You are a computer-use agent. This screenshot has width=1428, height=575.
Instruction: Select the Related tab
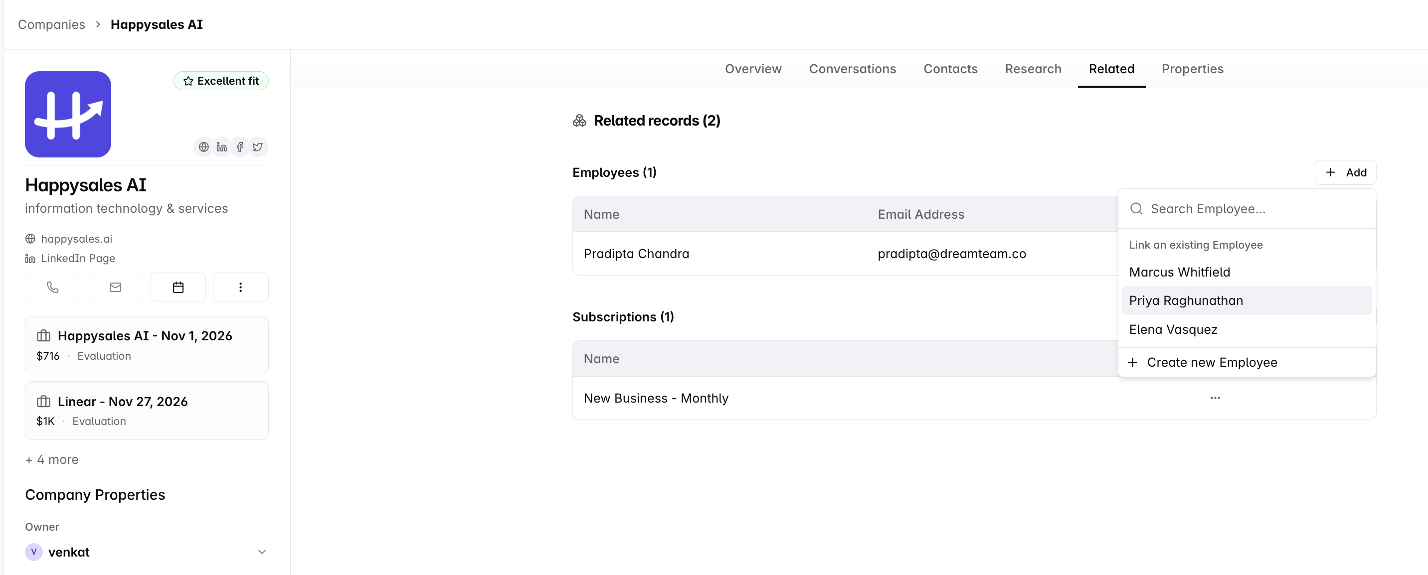pos(1111,69)
